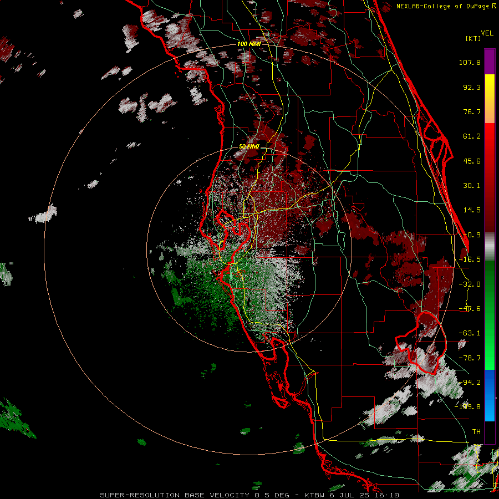Select the 30.1 velocity scale value
The width and height of the screenshot is (499, 499).
click(472, 186)
